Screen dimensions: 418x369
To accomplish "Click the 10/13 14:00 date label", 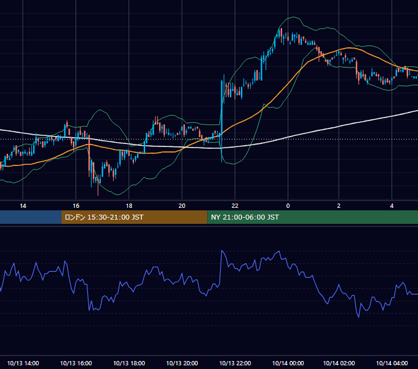I will tap(23, 363).
